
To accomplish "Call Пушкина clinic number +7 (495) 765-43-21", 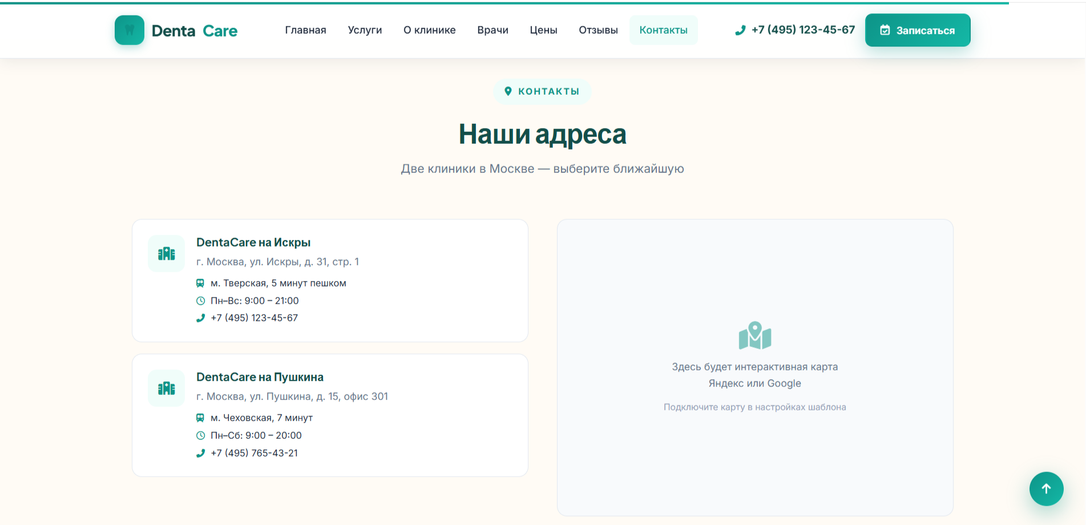I will pos(255,453).
